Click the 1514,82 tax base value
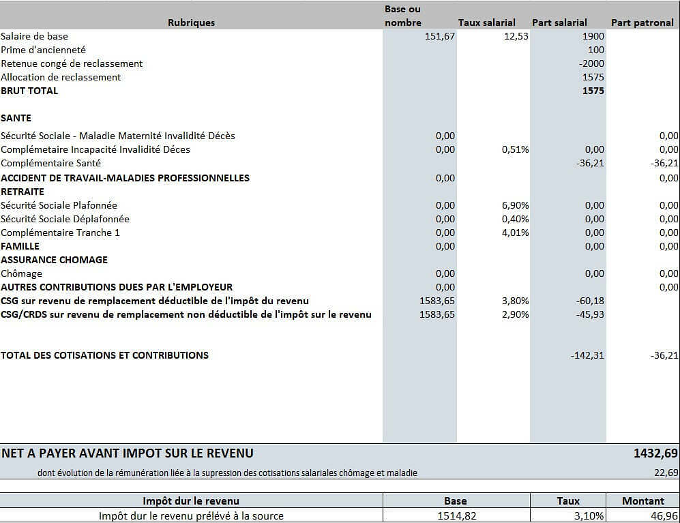680x523 pixels. (x=457, y=516)
